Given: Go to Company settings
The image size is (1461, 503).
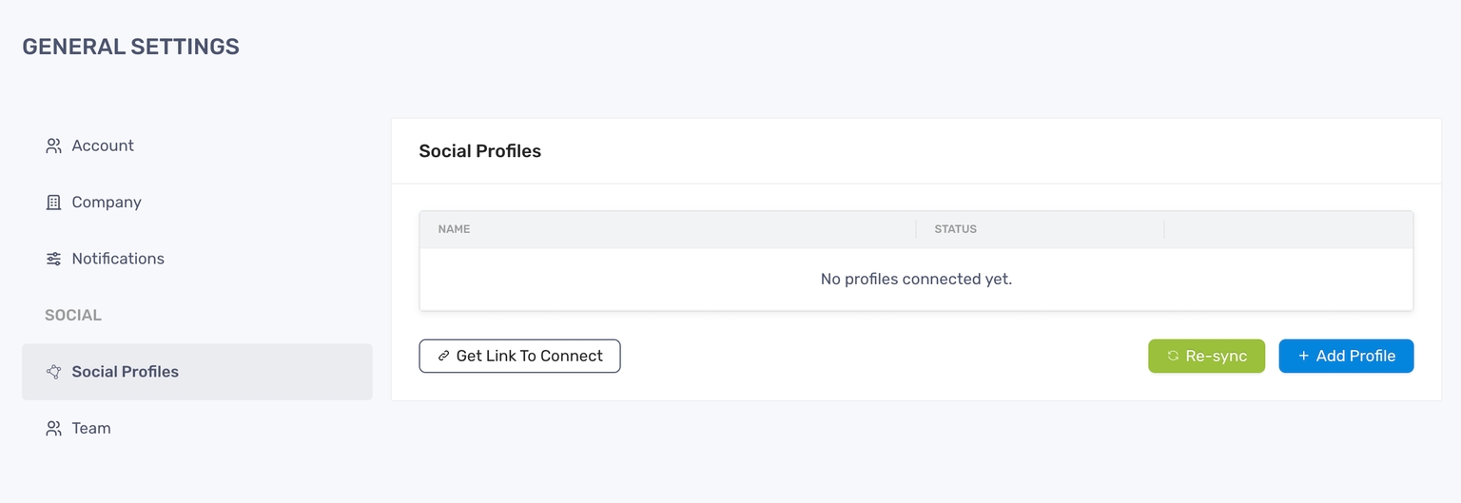Looking at the screenshot, I should (x=107, y=203).
